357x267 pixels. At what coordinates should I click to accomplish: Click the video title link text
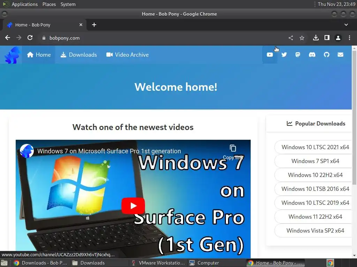(109, 151)
